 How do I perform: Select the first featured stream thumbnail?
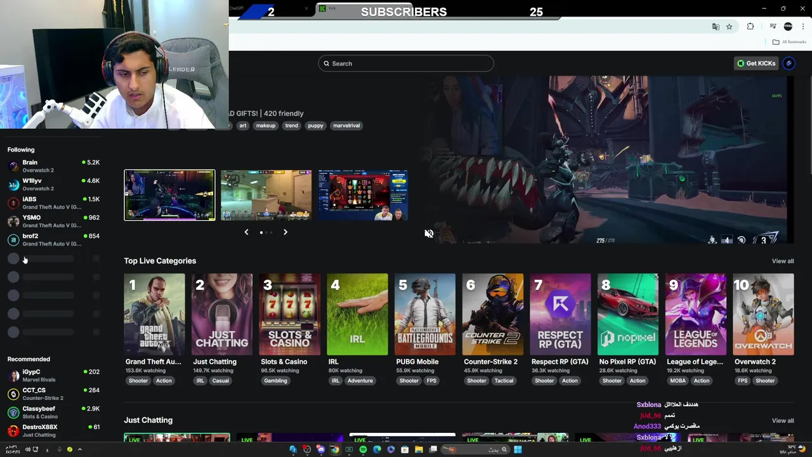click(x=169, y=195)
